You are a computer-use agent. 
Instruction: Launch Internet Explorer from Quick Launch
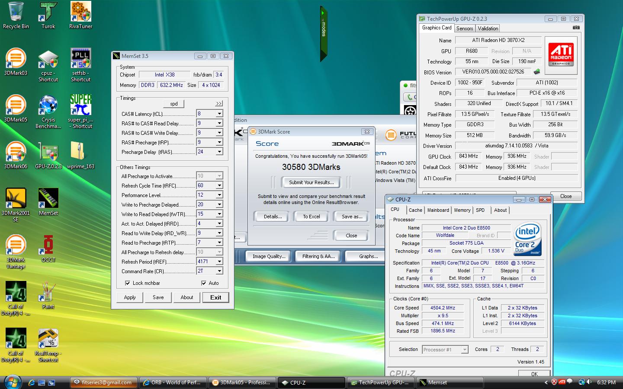tap(32, 383)
